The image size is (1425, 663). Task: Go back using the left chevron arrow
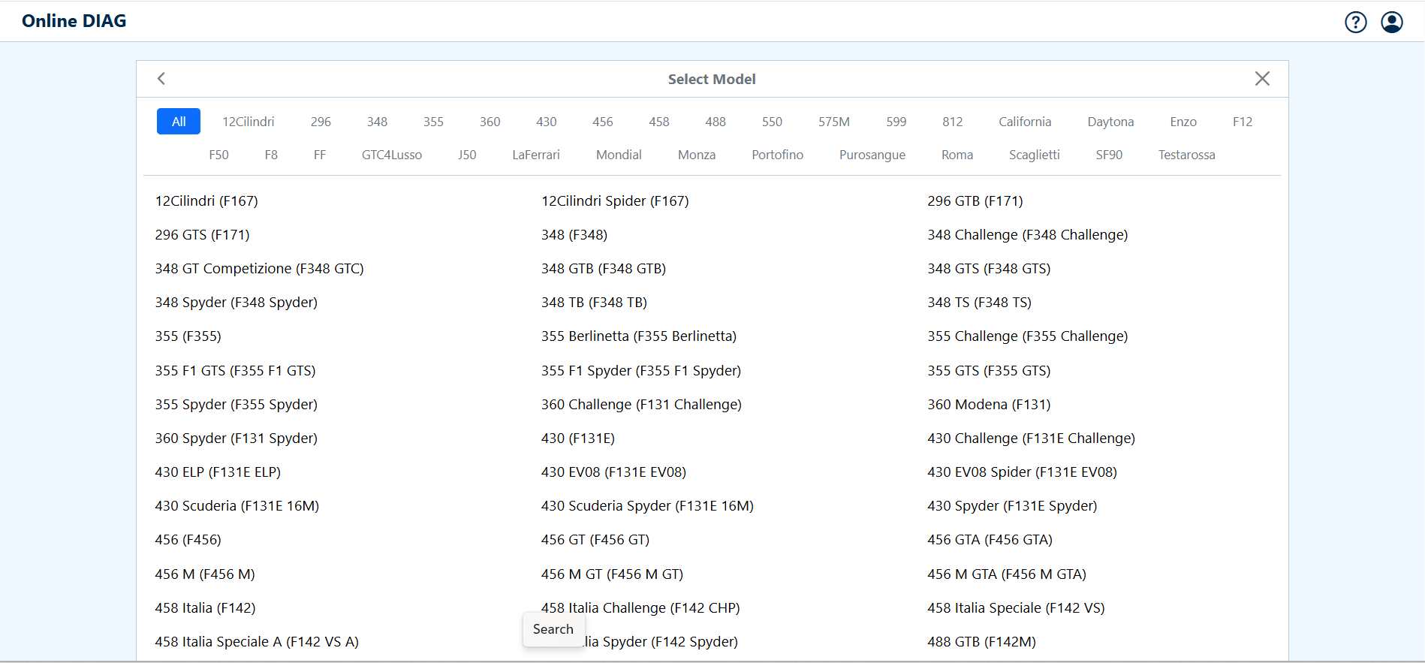tap(161, 79)
